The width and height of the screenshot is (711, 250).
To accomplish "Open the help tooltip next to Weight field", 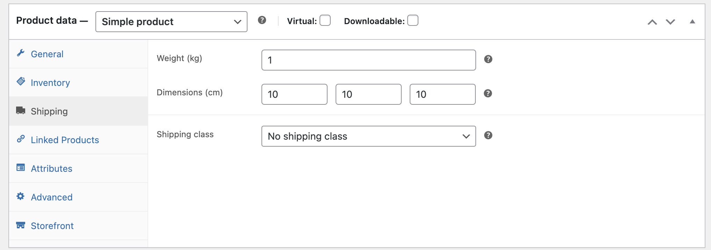I will click(489, 59).
